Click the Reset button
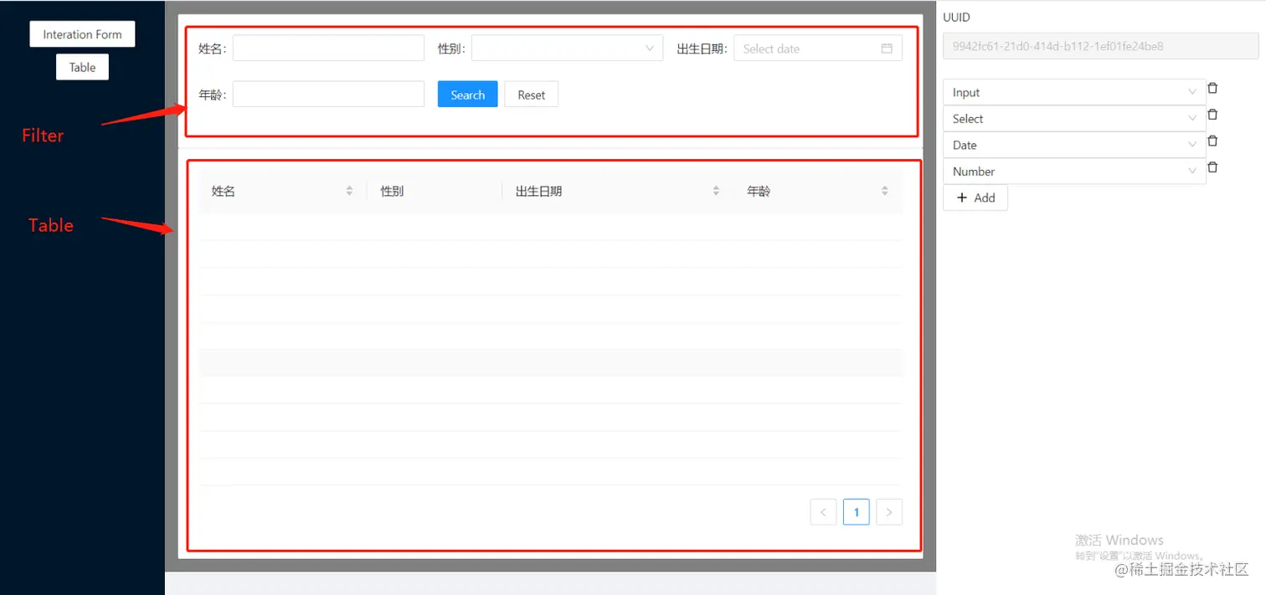This screenshot has height=595, width=1266. pyautogui.click(x=531, y=95)
